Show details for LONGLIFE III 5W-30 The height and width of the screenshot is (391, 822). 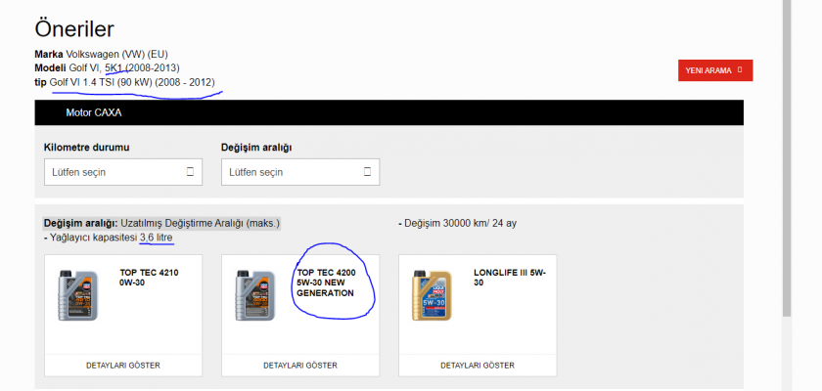click(478, 366)
